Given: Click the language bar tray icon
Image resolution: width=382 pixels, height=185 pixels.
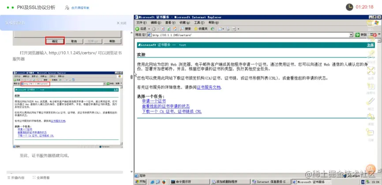Looking at the screenshot, I should click(363, 181).
